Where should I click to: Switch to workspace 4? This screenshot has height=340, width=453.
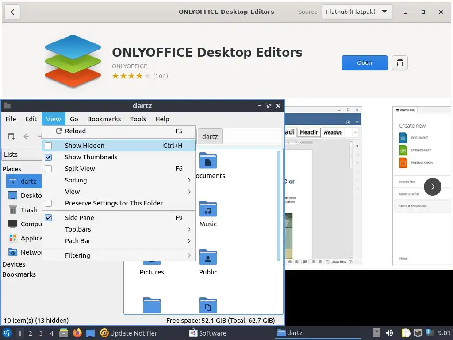tap(51, 333)
